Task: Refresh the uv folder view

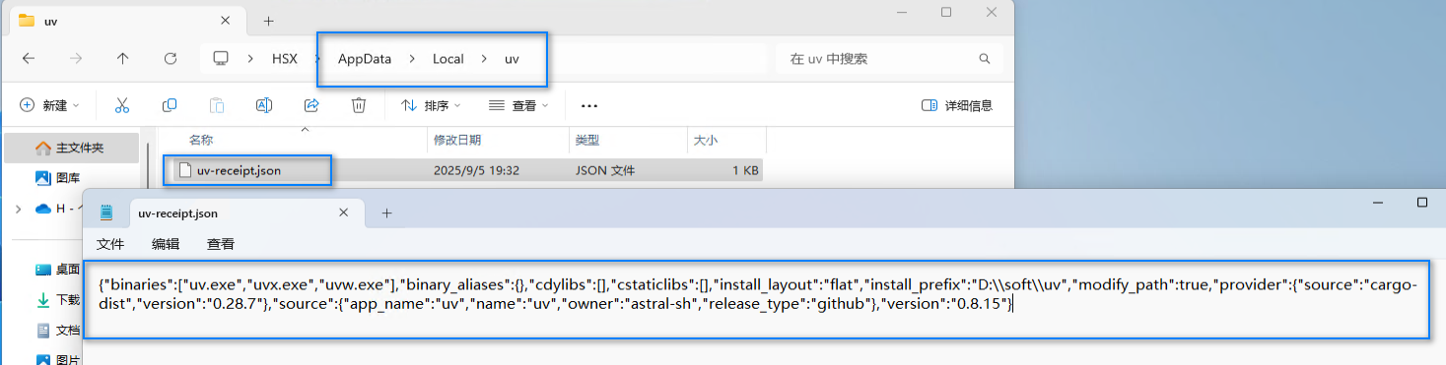Action: point(170,59)
